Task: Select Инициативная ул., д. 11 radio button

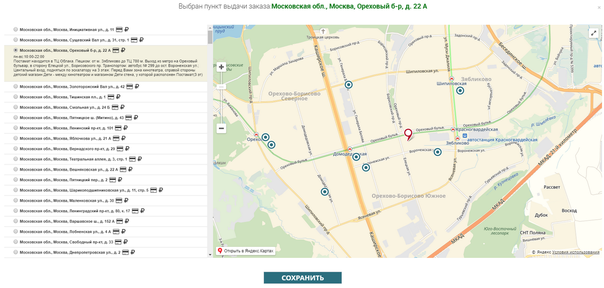Action: (x=16, y=30)
